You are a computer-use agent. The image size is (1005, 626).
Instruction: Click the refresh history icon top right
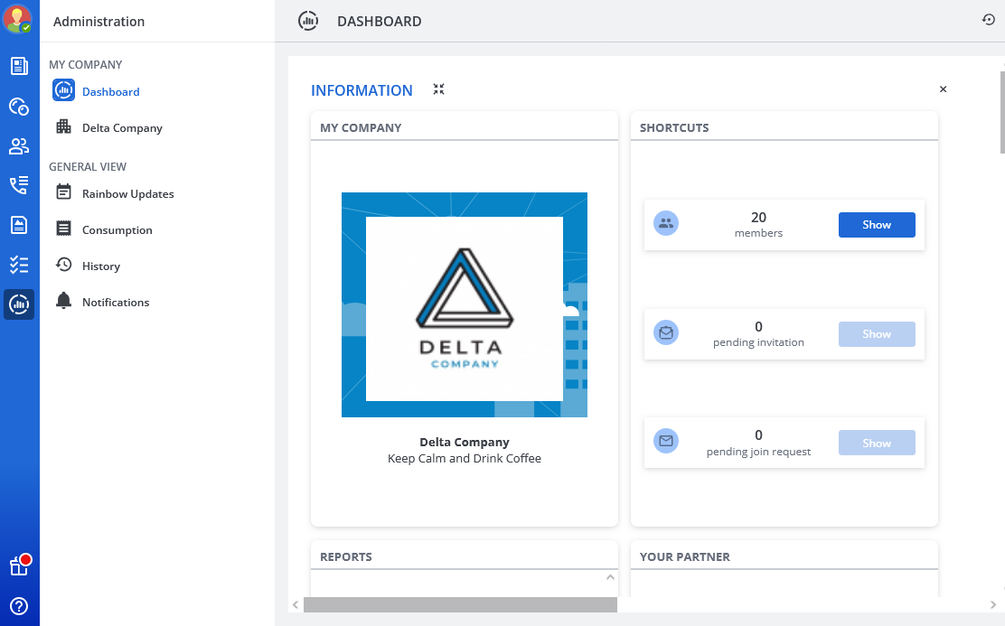pyautogui.click(x=988, y=20)
